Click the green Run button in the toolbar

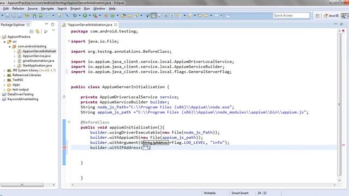click(85, 16)
